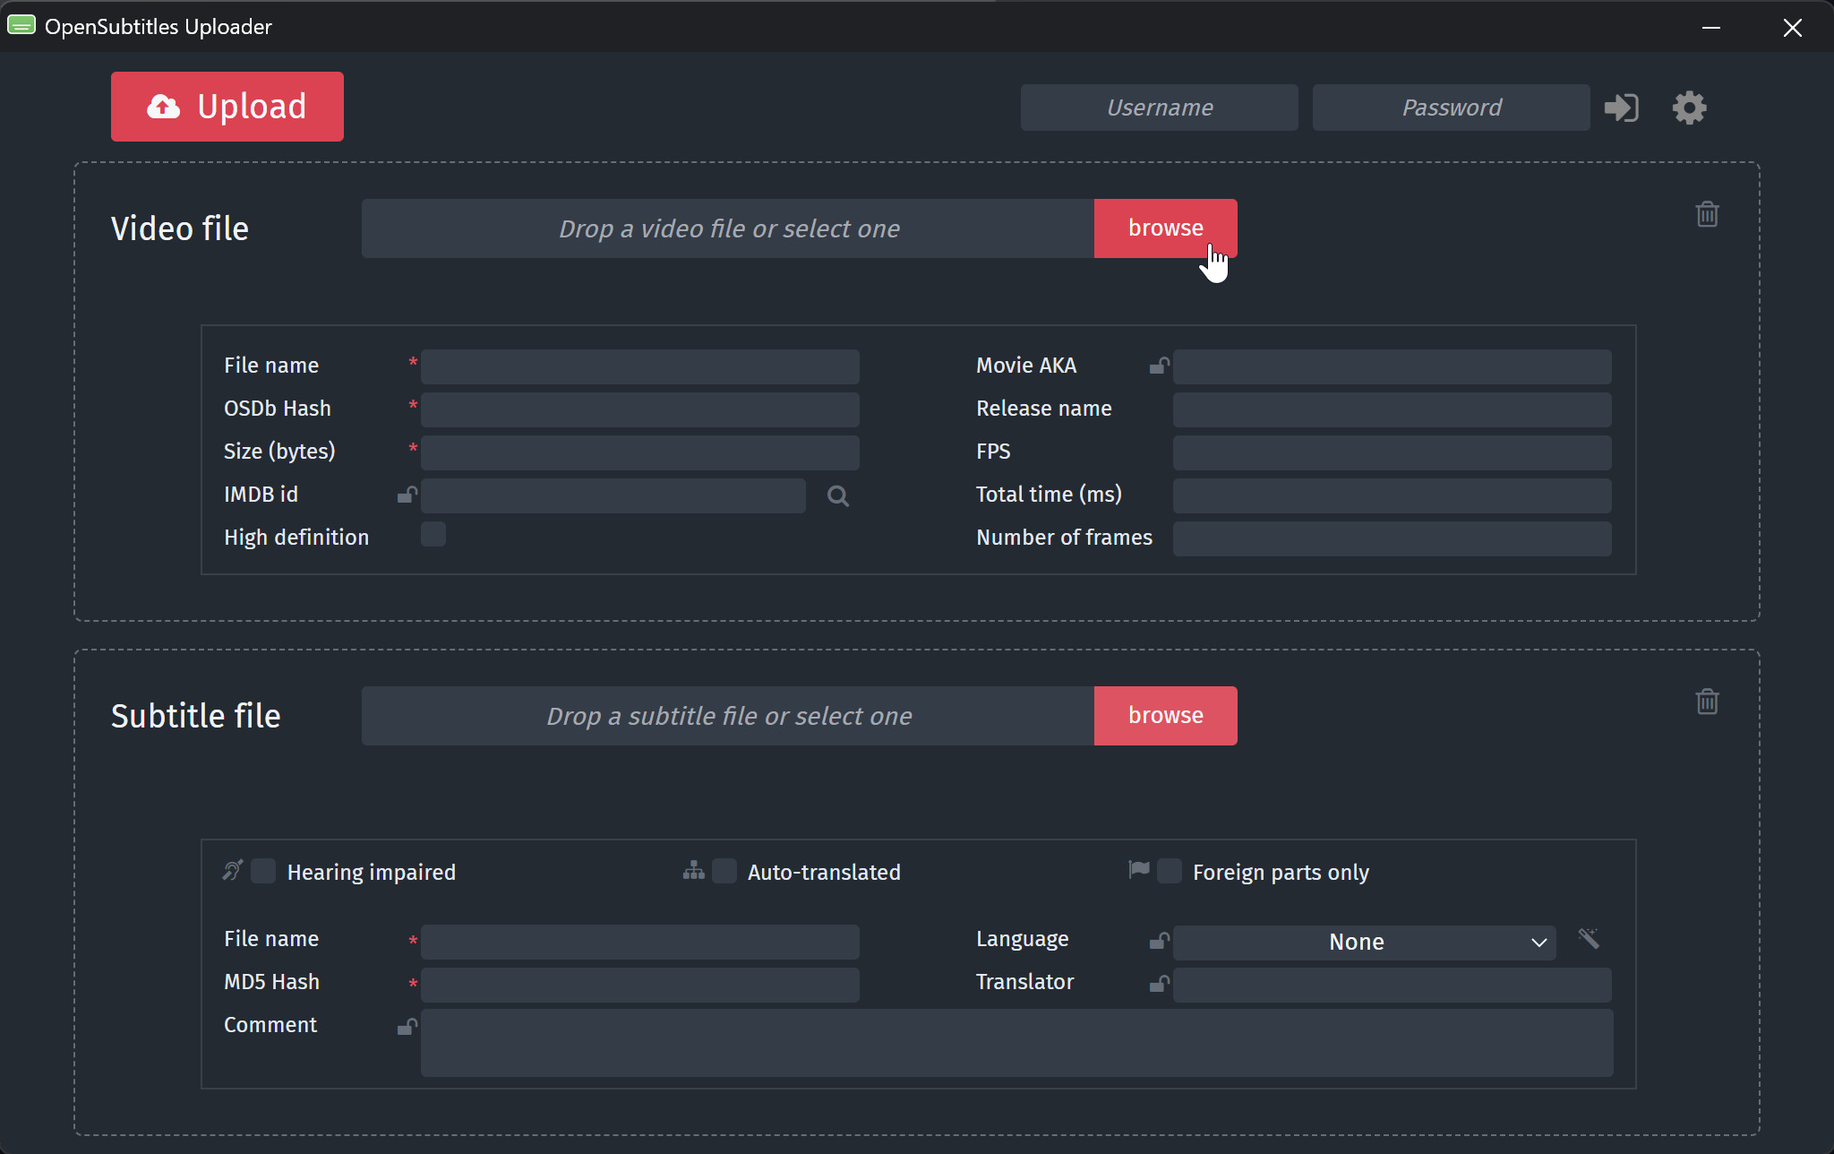Screen dimensions: 1834x1154
Task: Click the login arrow icon
Action: coord(1621,108)
